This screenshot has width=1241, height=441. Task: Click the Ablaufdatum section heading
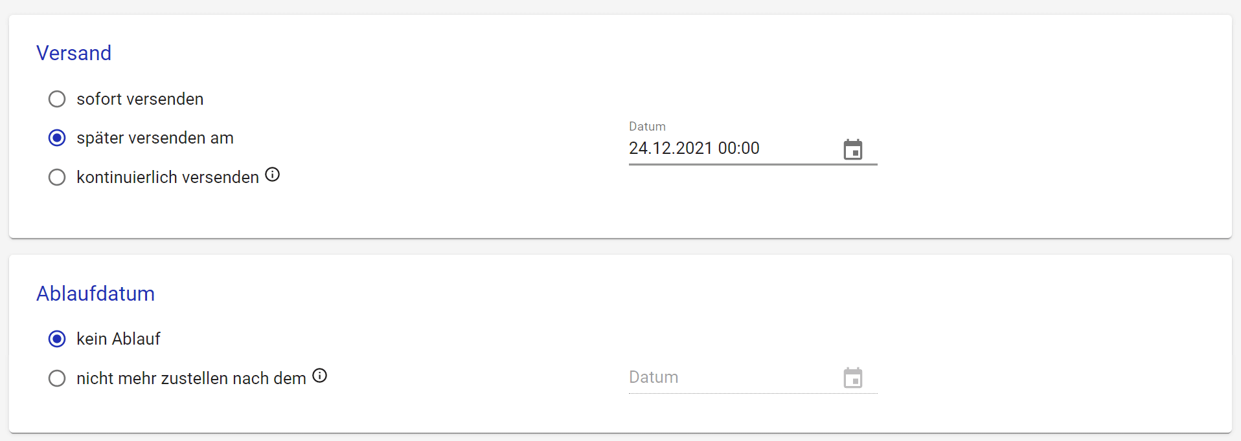(x=95, y=294)
